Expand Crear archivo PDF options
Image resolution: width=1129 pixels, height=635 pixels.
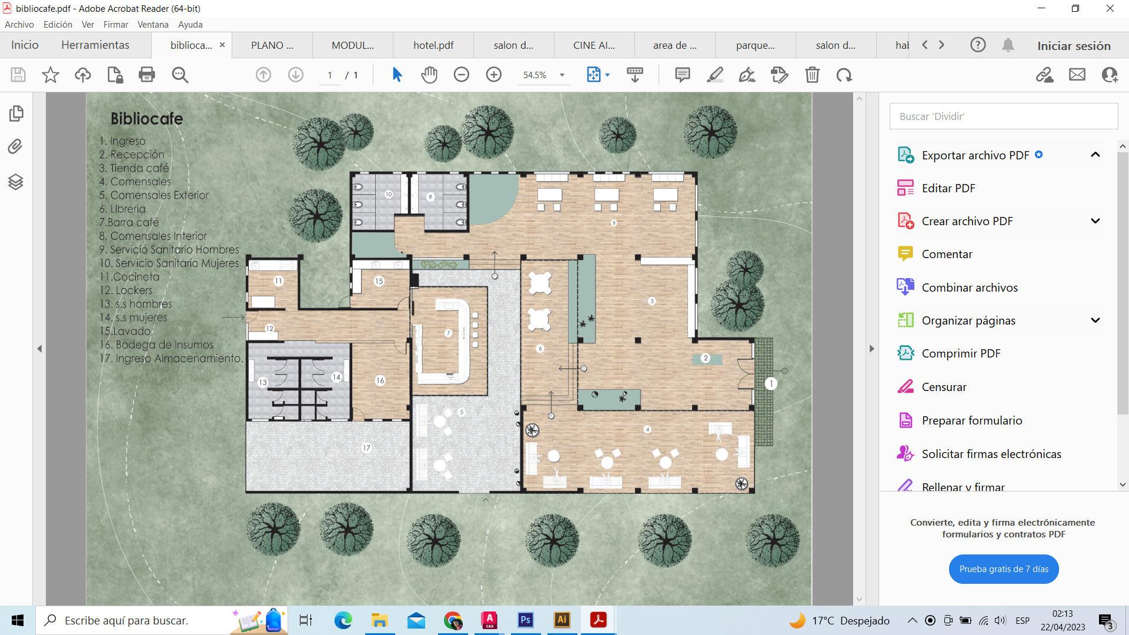tap(1095, 221)
